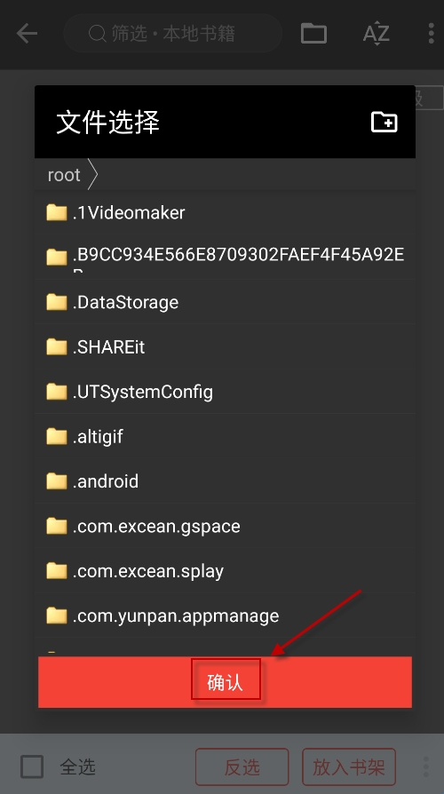
Task: Select root in the breadcrumb path
Action: click(64, 175)
